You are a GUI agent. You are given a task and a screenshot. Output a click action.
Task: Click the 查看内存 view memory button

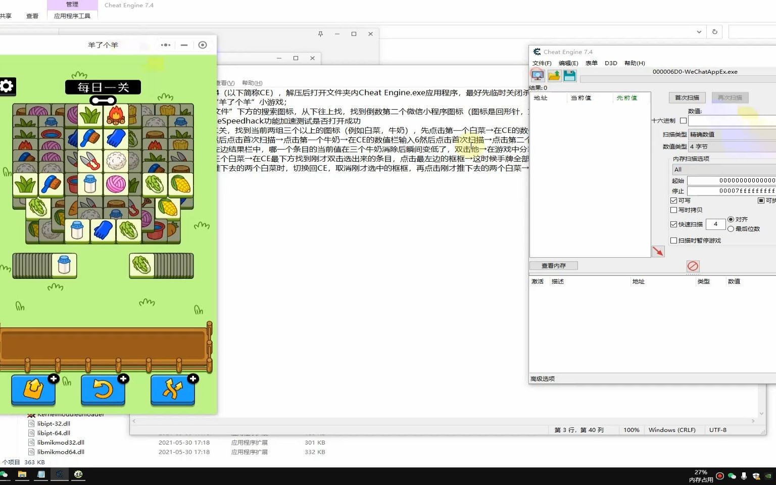pos(553,265)
